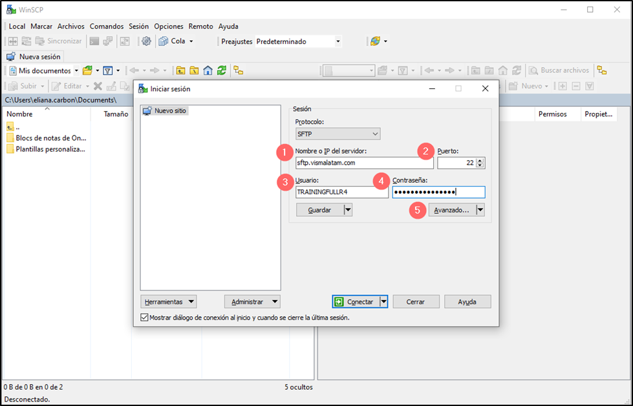
Task: Click the remote directory tree icon at far right
Action: pos(602,70)
